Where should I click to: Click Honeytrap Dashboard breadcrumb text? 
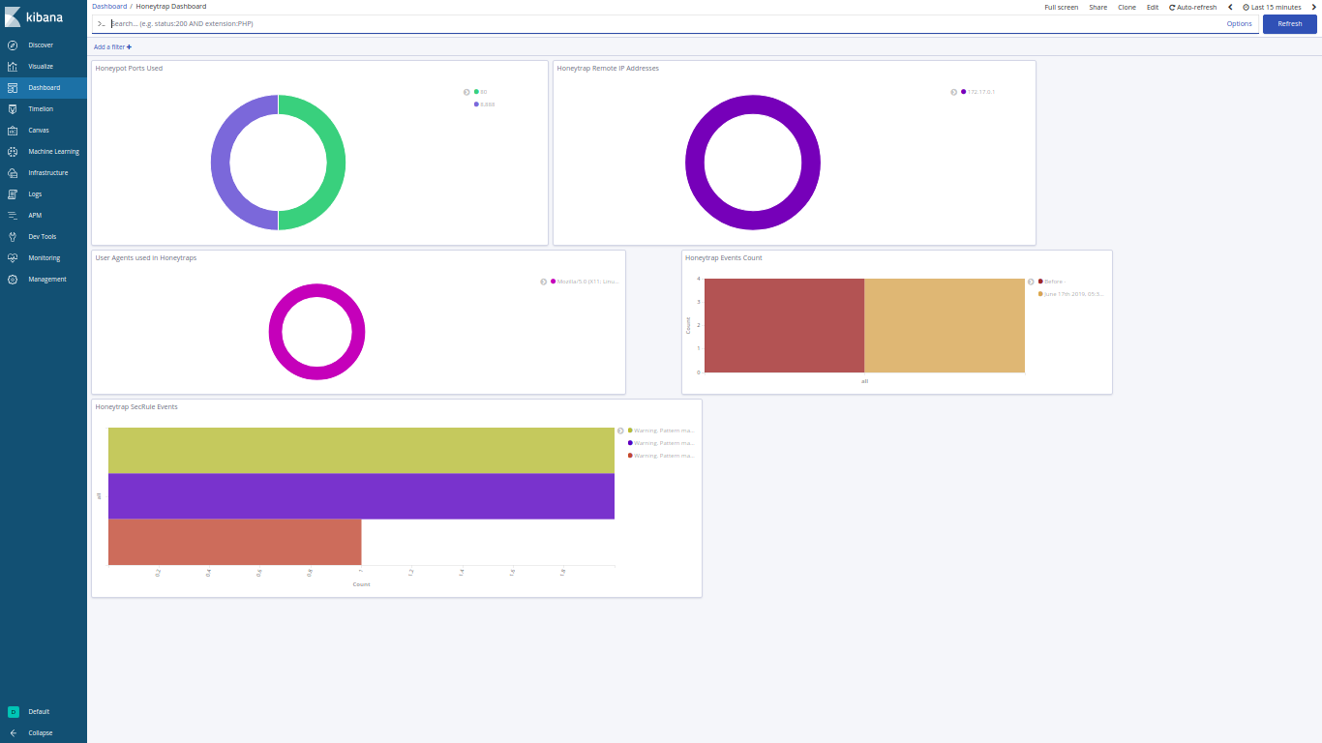click(171, 6)
